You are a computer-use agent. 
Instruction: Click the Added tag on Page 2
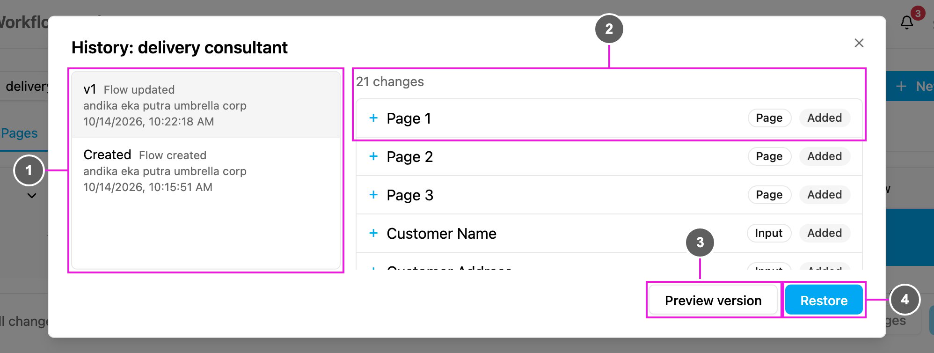pyautogui.click(x=825, y=156)
